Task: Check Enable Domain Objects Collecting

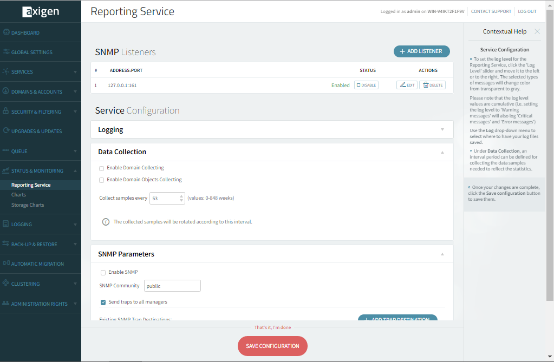Action: coord(102,180)
